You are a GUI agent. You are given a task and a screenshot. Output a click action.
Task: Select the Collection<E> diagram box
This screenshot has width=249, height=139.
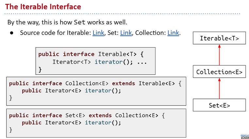click(219, 72)
